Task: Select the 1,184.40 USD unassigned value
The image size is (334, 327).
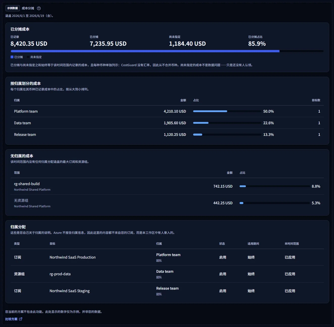Action: point(187,44)
